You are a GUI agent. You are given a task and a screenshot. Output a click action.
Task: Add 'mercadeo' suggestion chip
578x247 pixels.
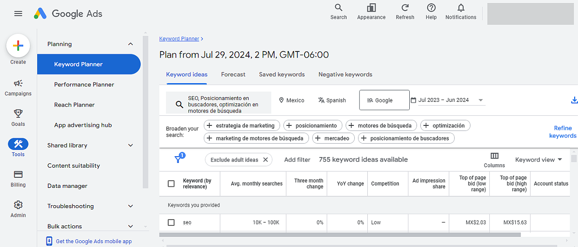click(x=334, y=138)
